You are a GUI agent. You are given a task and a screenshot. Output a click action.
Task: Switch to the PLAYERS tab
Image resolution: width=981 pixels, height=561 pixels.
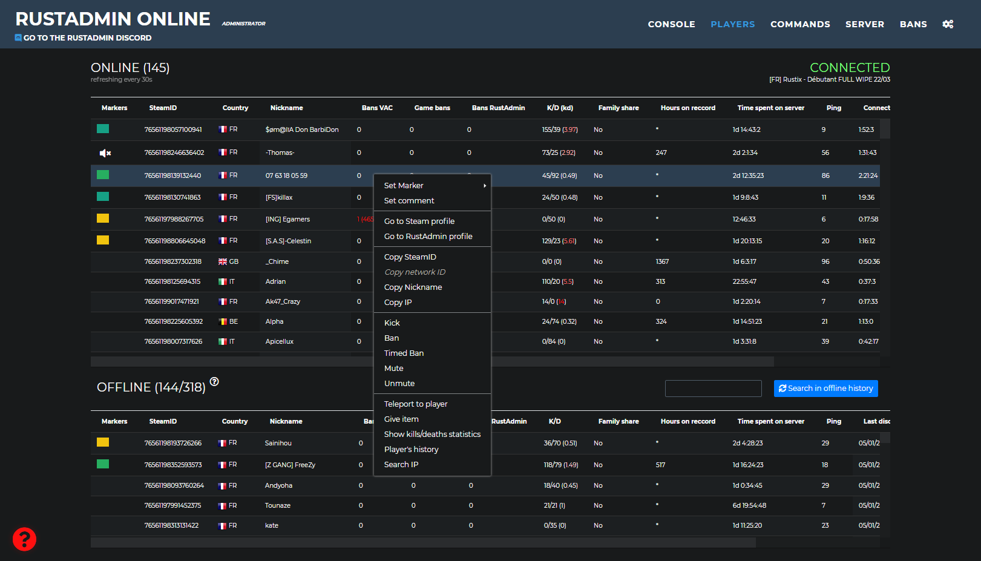click(732, 24)
